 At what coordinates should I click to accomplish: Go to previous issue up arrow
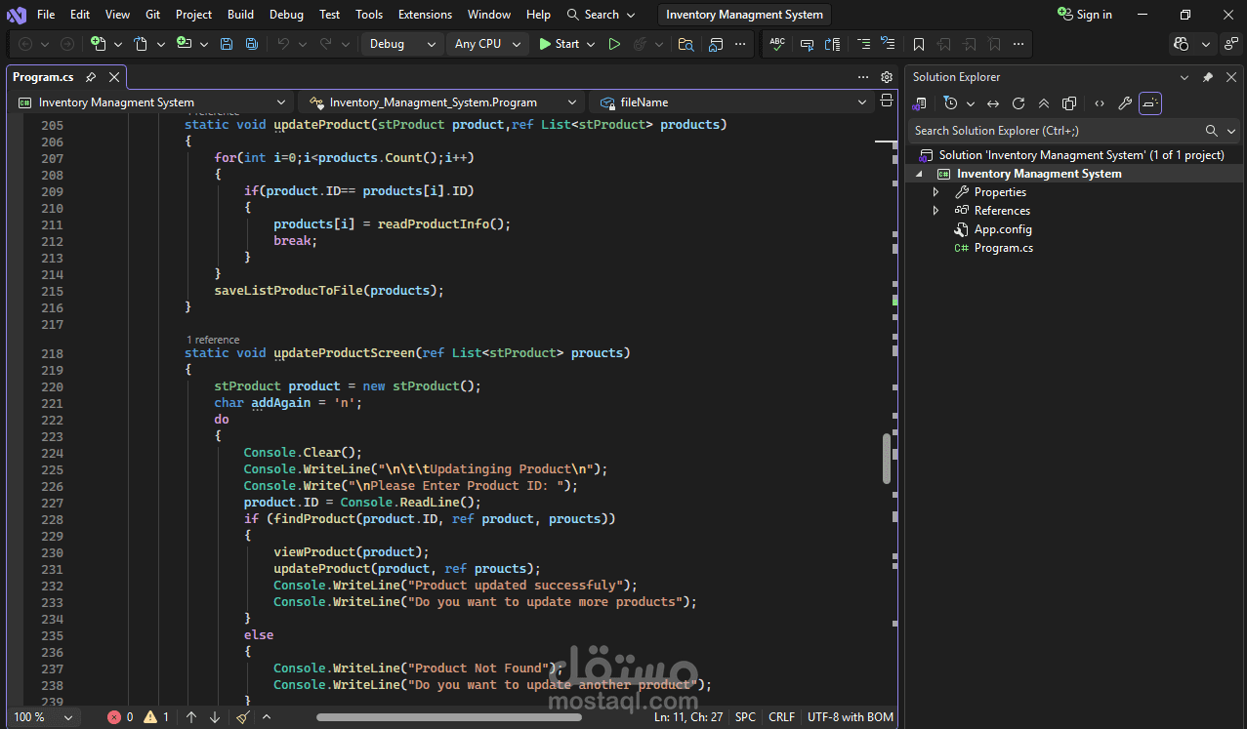(x=191, y=717)
